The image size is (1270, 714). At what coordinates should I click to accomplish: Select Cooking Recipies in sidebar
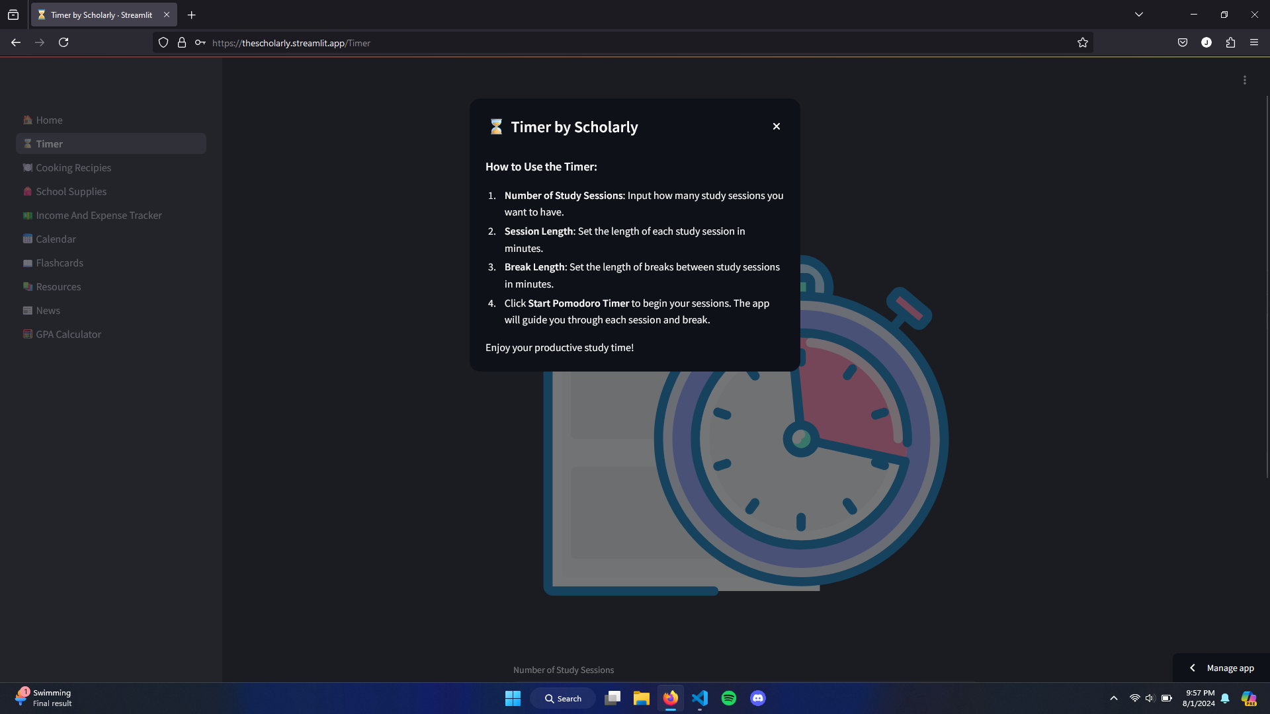[x=73, y=168]
